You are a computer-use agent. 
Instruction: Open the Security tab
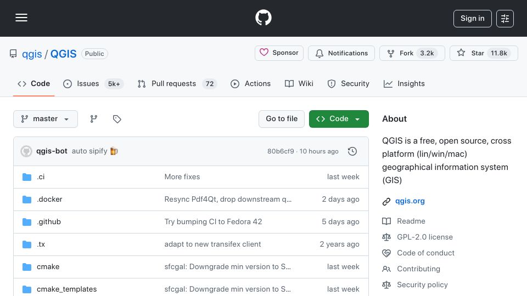[x=348, y=83]
